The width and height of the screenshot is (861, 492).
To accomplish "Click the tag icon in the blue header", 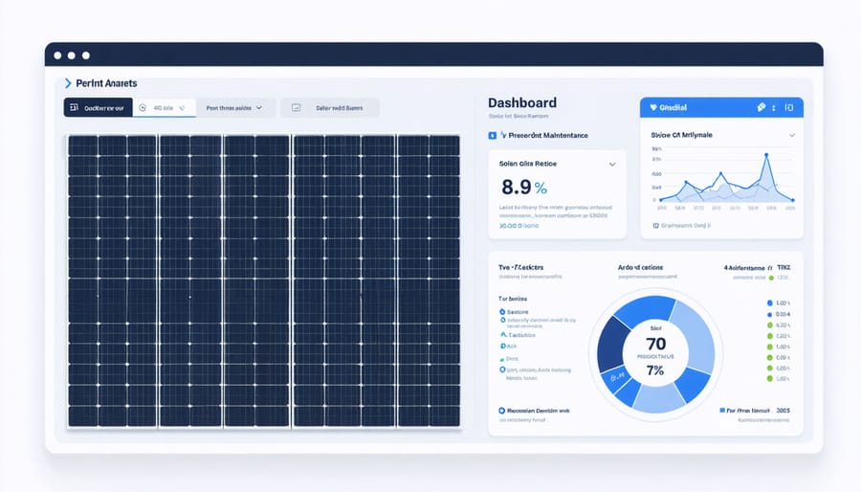I will point(761,107).
